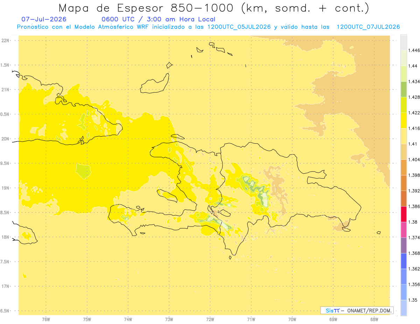This screenshot has width=420, height=324.
Task: Click the legend value '1.392'
Action: point(414,191)
